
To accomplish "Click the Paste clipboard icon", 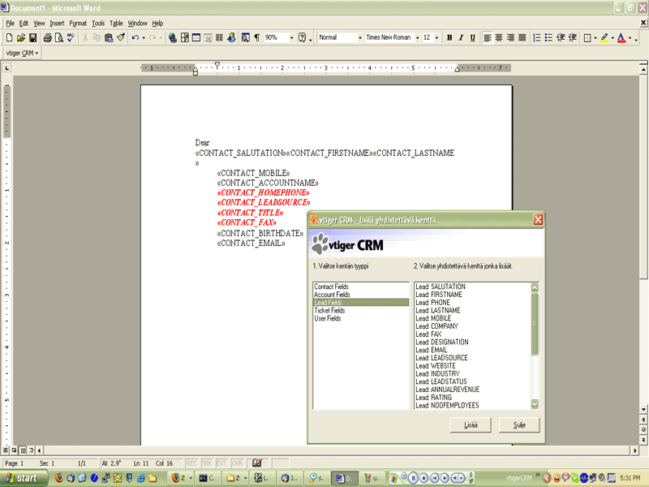I will (x=109, y=37).
